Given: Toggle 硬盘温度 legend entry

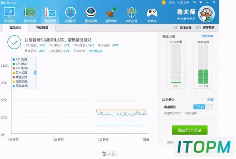Looking at the screenshot, I should tap(20, 77).
